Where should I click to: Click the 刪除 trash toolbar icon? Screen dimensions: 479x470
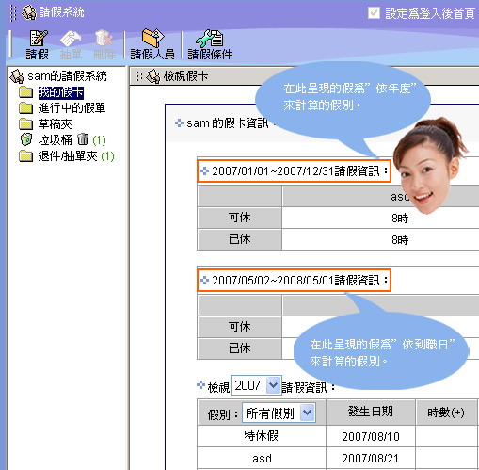point(104,39)
